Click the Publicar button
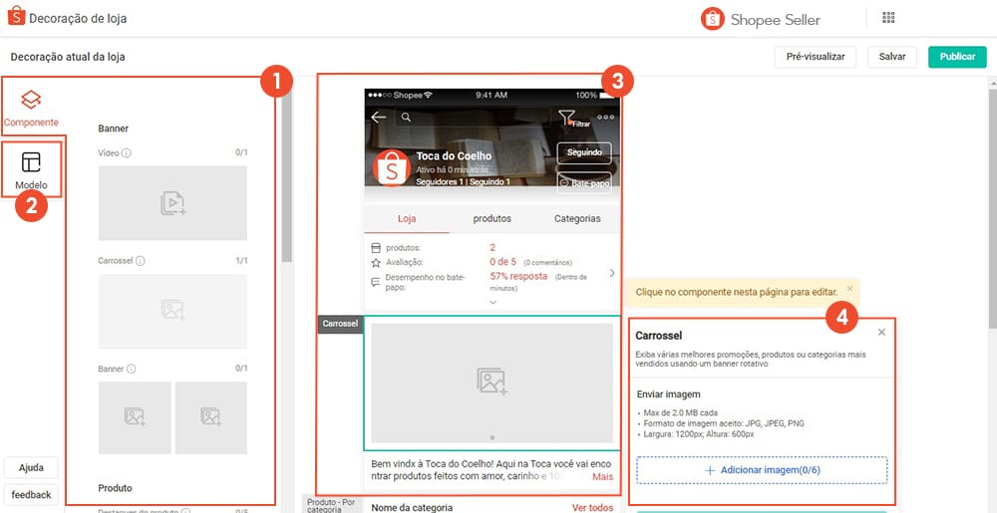The width and height of the screenshot is (997, 513). (x=957, y=57)
